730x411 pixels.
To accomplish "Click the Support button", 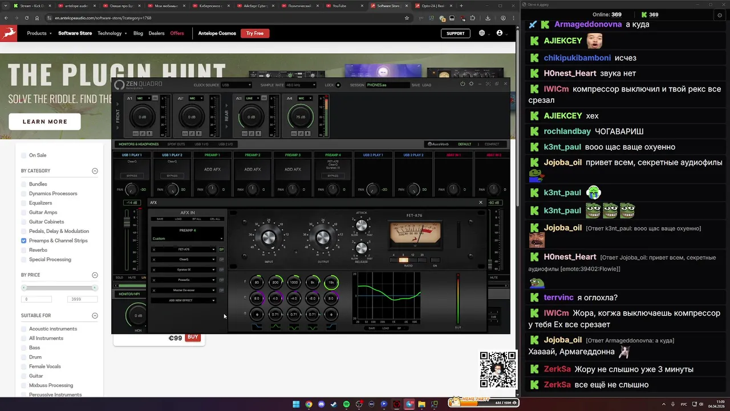I will [x=455, y=33].
